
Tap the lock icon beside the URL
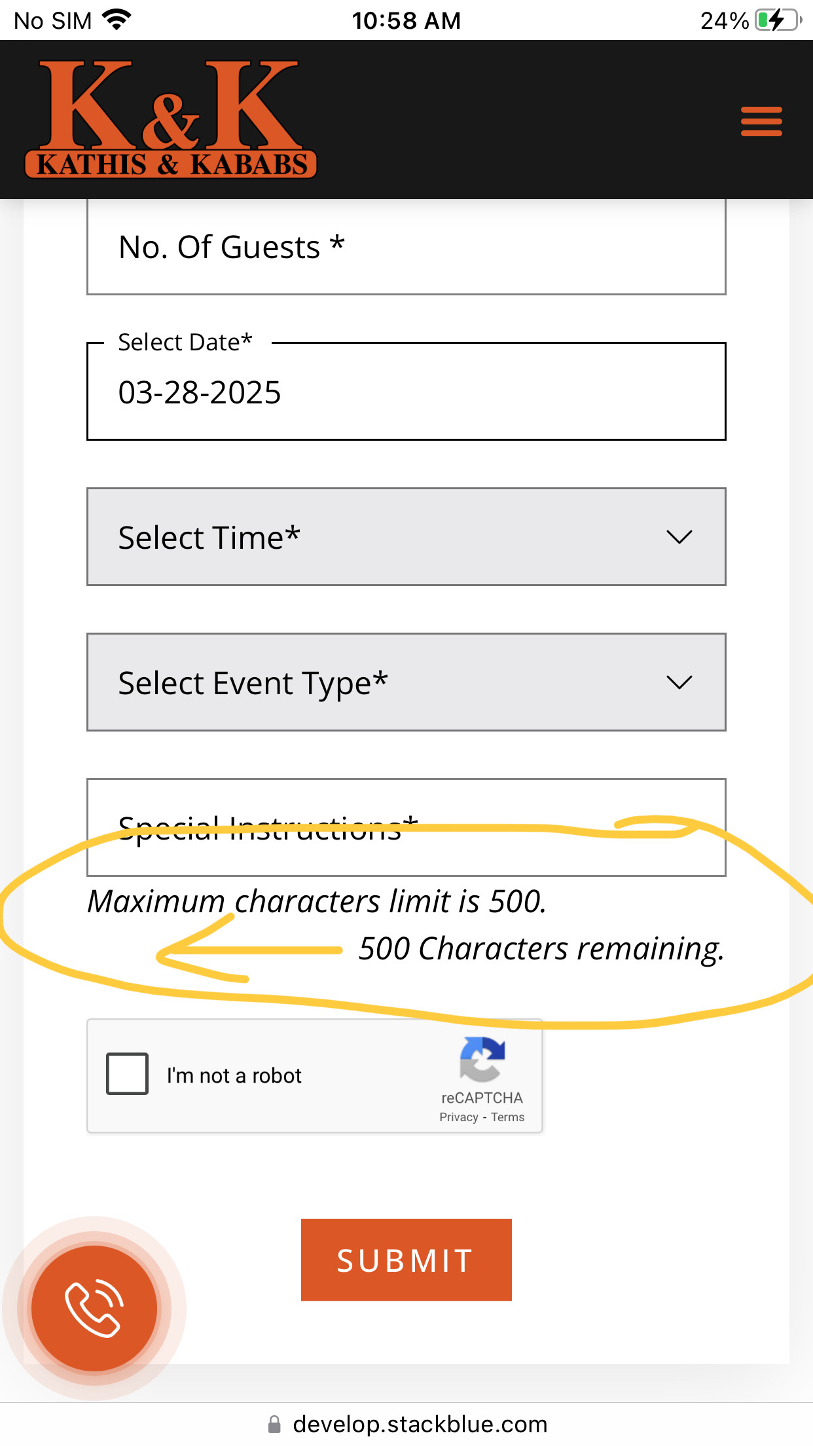[274, 1424]
